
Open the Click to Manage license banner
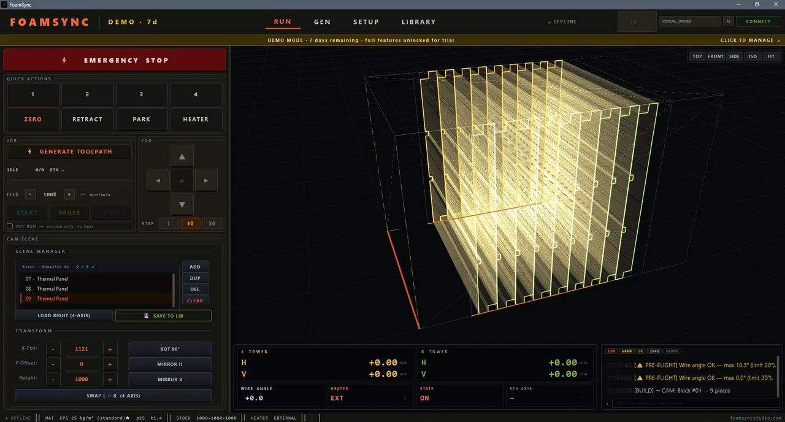click(750, 40)
